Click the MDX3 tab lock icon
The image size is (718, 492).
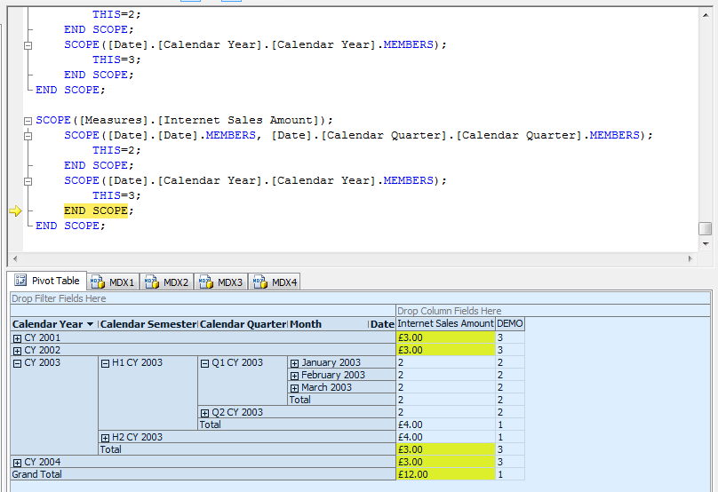(205, 282)
